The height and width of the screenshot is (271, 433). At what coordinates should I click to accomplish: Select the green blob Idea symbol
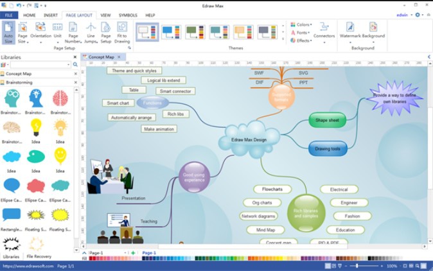(36, 157)
